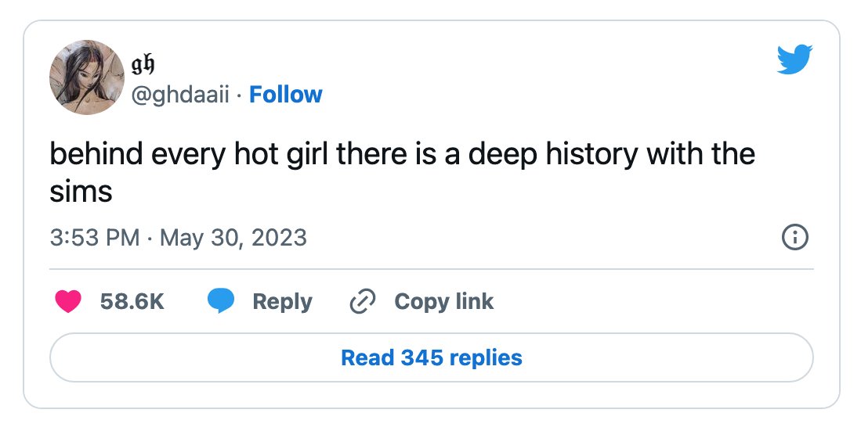Open the author's profile avatar picture
This screenshot has width=861, height=431.
point(87,77)
